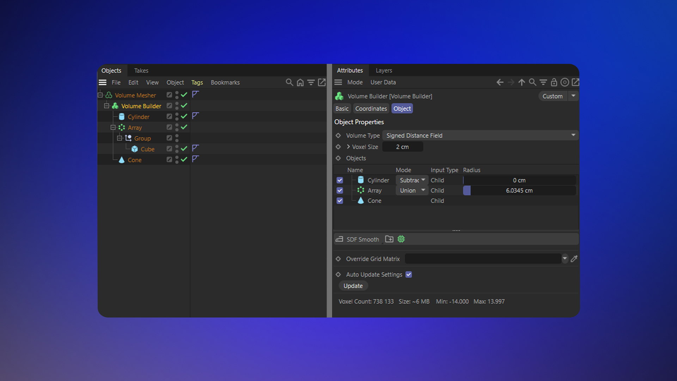Uncheck the Cone checkbox in Objects list
The height and width of the screenshot is (381, 677).
point(340,201)
